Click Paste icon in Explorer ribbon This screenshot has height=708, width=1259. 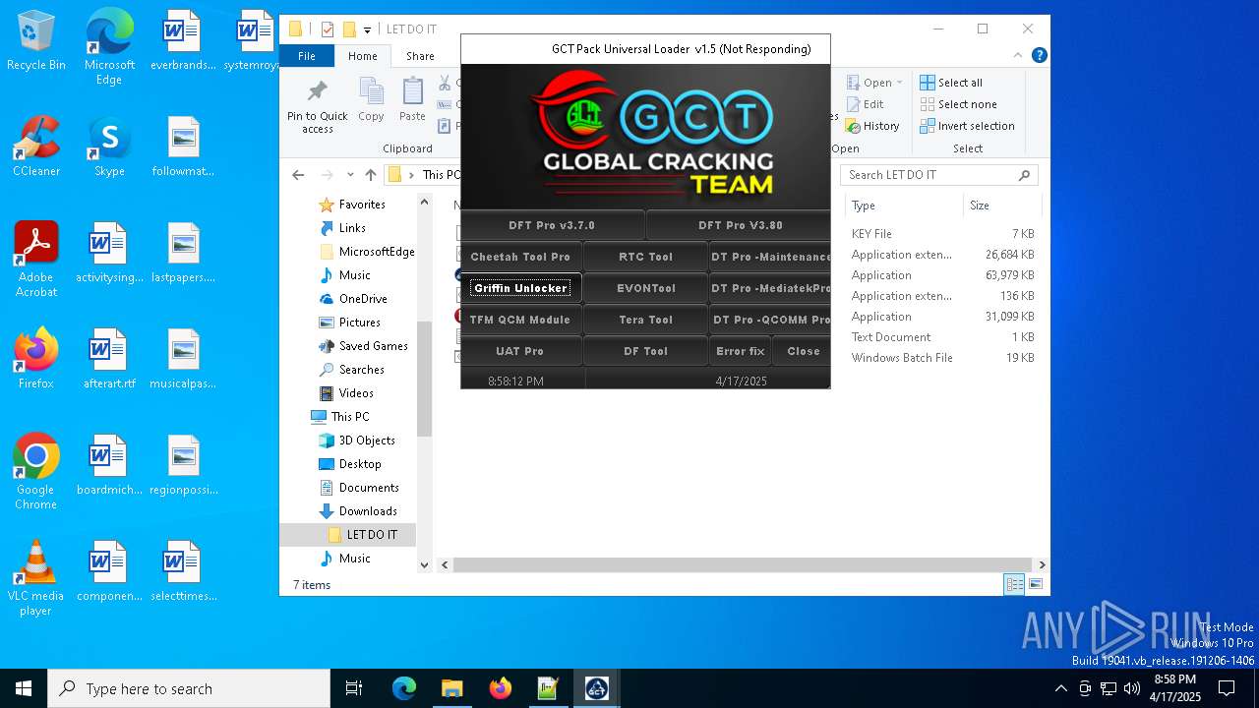click(x=412, y=100)
